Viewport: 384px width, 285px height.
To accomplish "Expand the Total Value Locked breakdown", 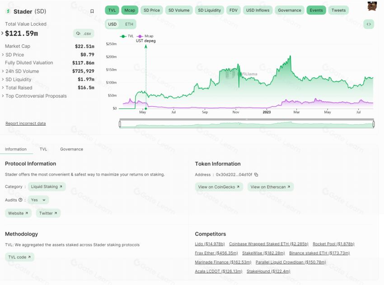I will pos(2,33).
